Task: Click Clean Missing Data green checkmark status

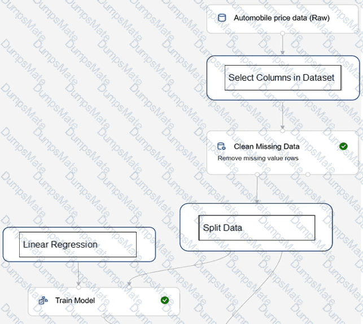Action: (x=343, y=146)
